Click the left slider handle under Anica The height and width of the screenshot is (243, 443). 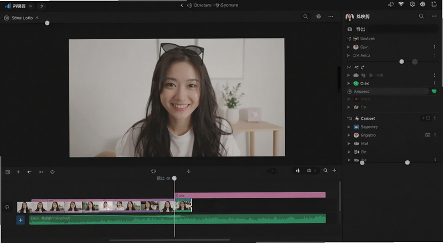pyautogui.click(x=401, y=61)
